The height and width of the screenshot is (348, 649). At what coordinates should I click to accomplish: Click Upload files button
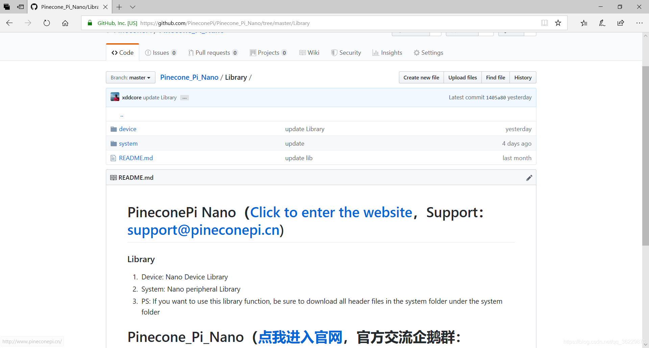tap(462, 77)
